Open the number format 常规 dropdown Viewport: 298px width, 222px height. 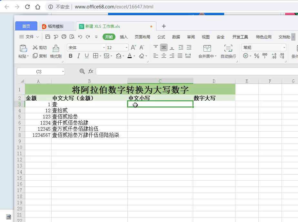[284, 47]
